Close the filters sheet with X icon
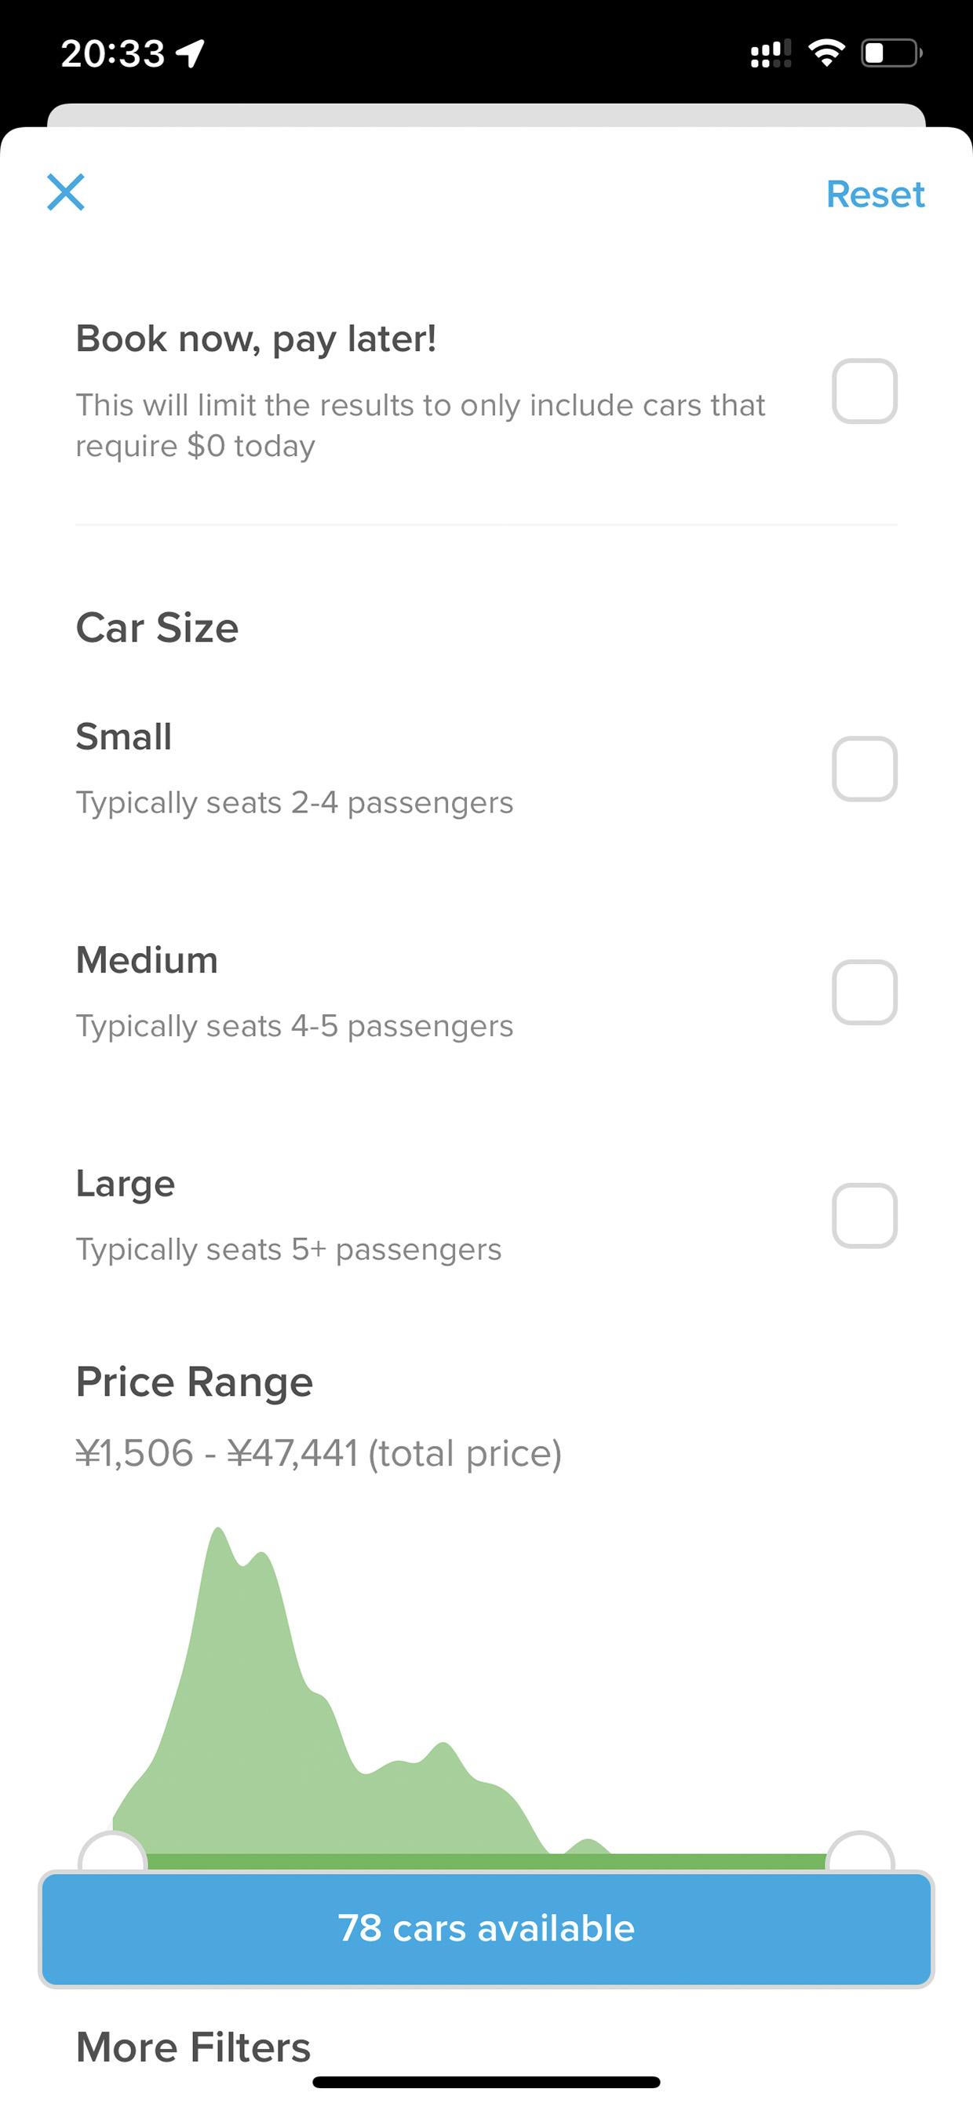 pyautogui.click(x=65, y=192)
